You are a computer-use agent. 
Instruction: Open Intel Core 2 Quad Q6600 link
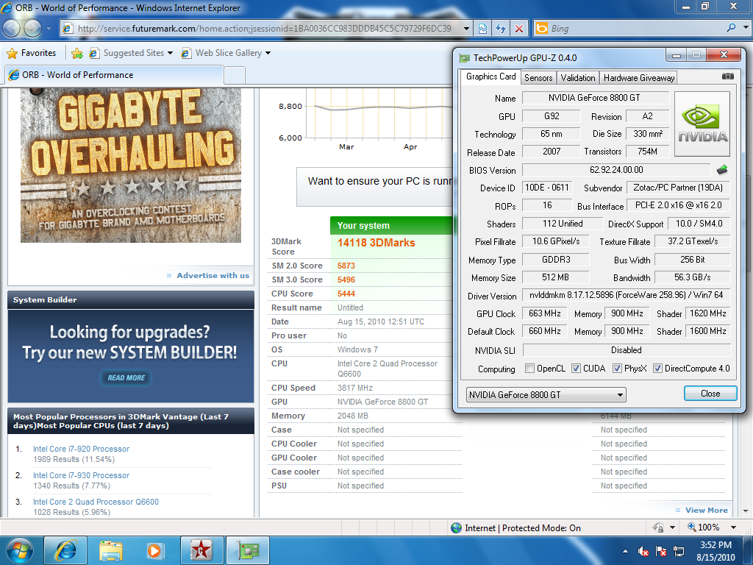coord(96,502)
